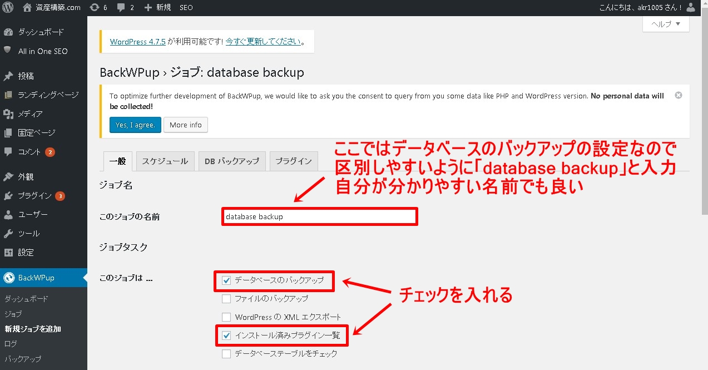
Task: Open ジョブ in BackWPup submenu
Action: [x=13, y=314]
